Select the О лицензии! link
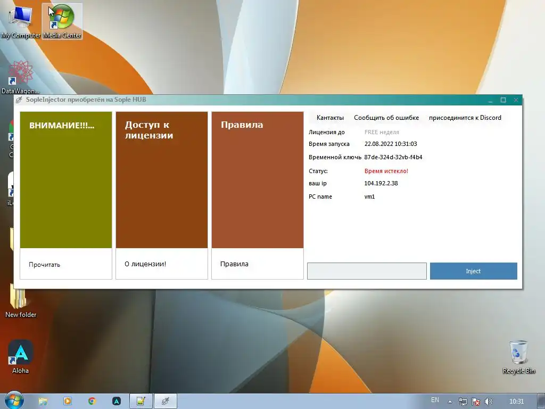Image resolution: width=545 pixels, height=409 pixels. 145,264
